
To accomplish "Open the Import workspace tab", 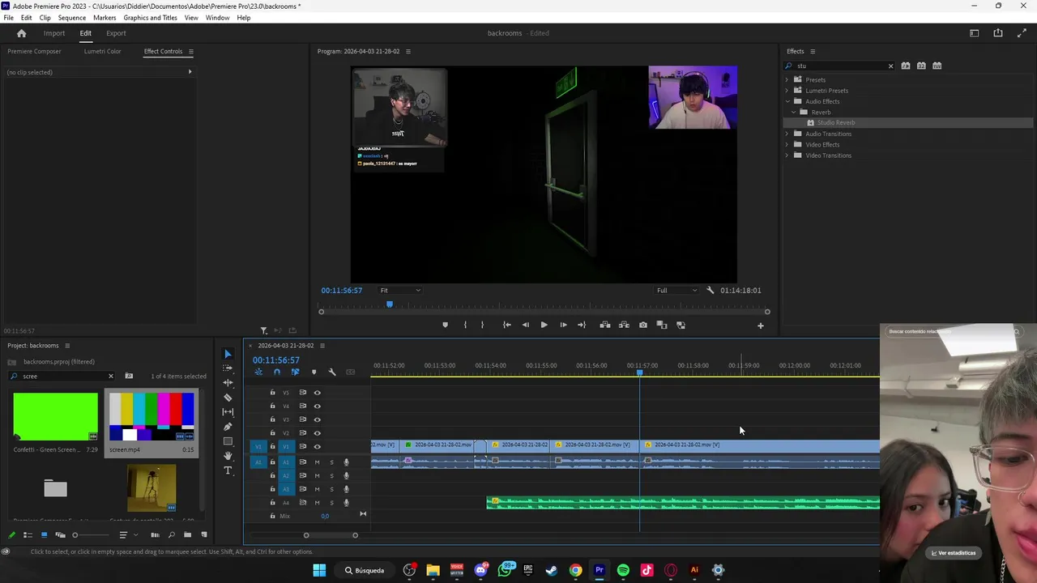I will tap(54, 33).
